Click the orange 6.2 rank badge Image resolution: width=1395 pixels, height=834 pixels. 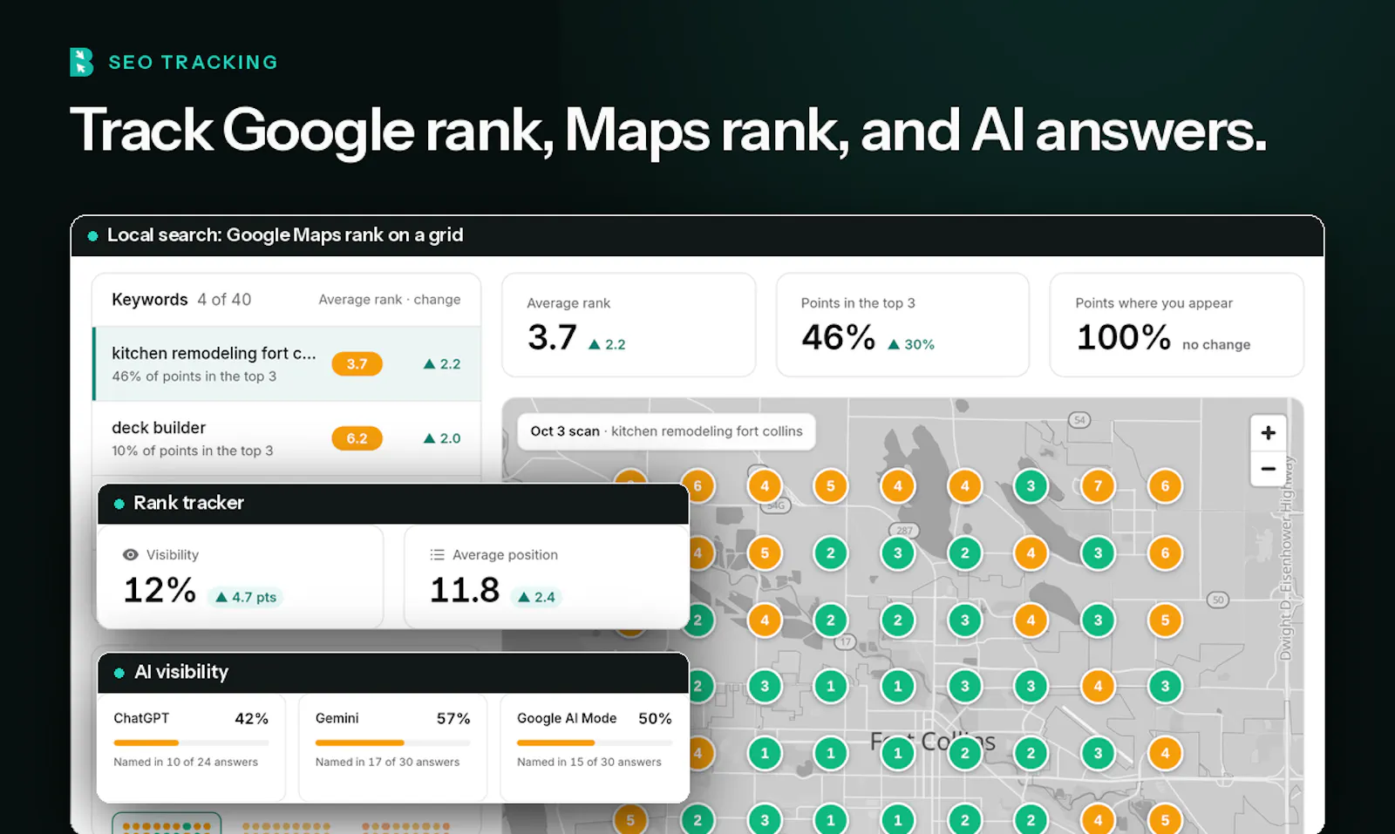(x=357, y=438)
